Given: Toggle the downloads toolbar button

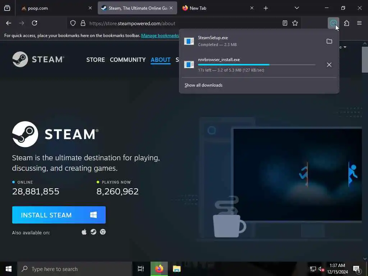Looking at the screenshot, I should pos(333,23).
